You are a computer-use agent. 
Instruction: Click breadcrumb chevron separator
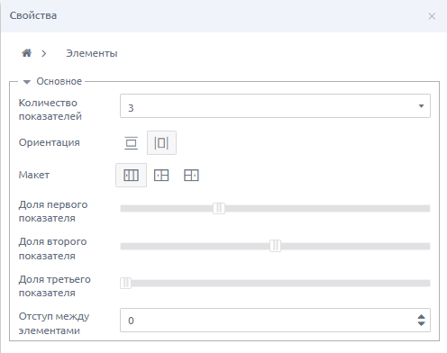point(44,53)
